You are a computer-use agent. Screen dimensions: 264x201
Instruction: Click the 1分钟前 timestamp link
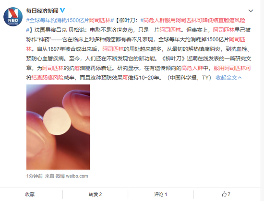(x=35, y=176)
